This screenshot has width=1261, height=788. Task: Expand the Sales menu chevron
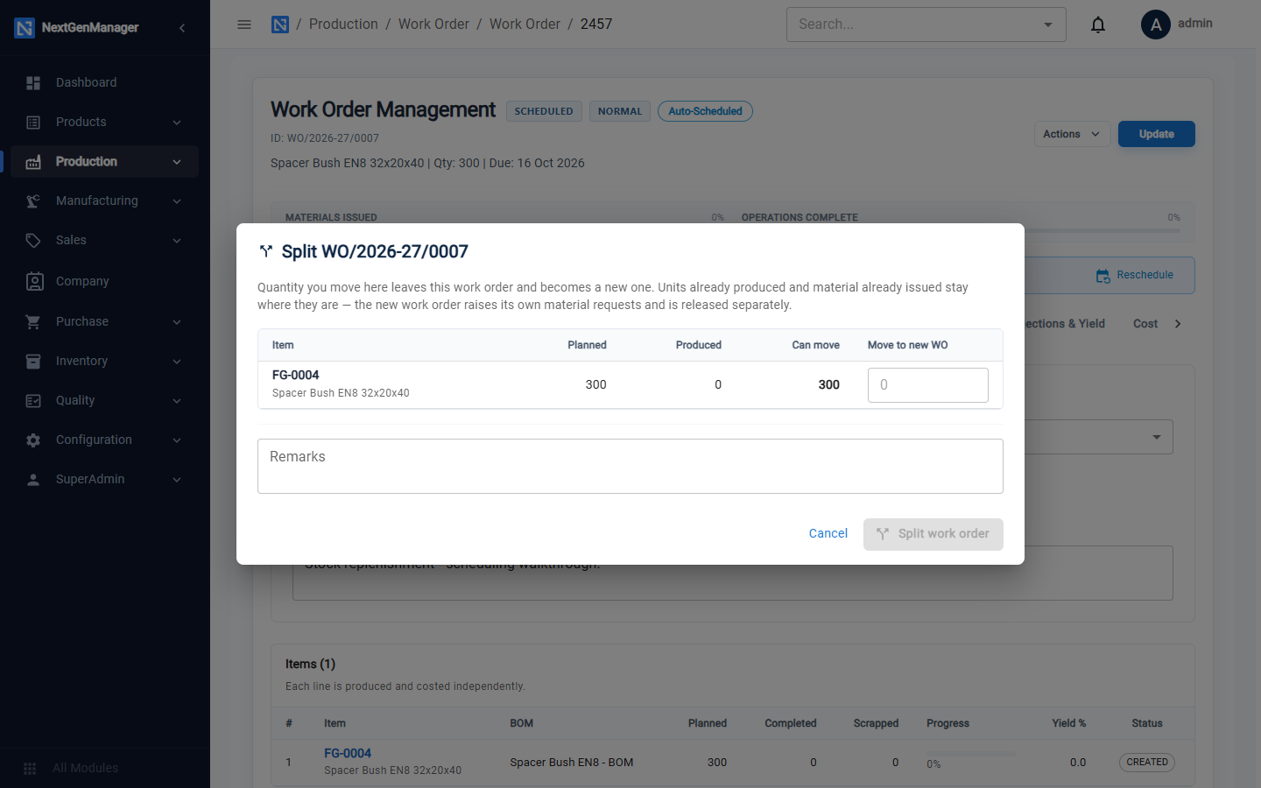177,241
